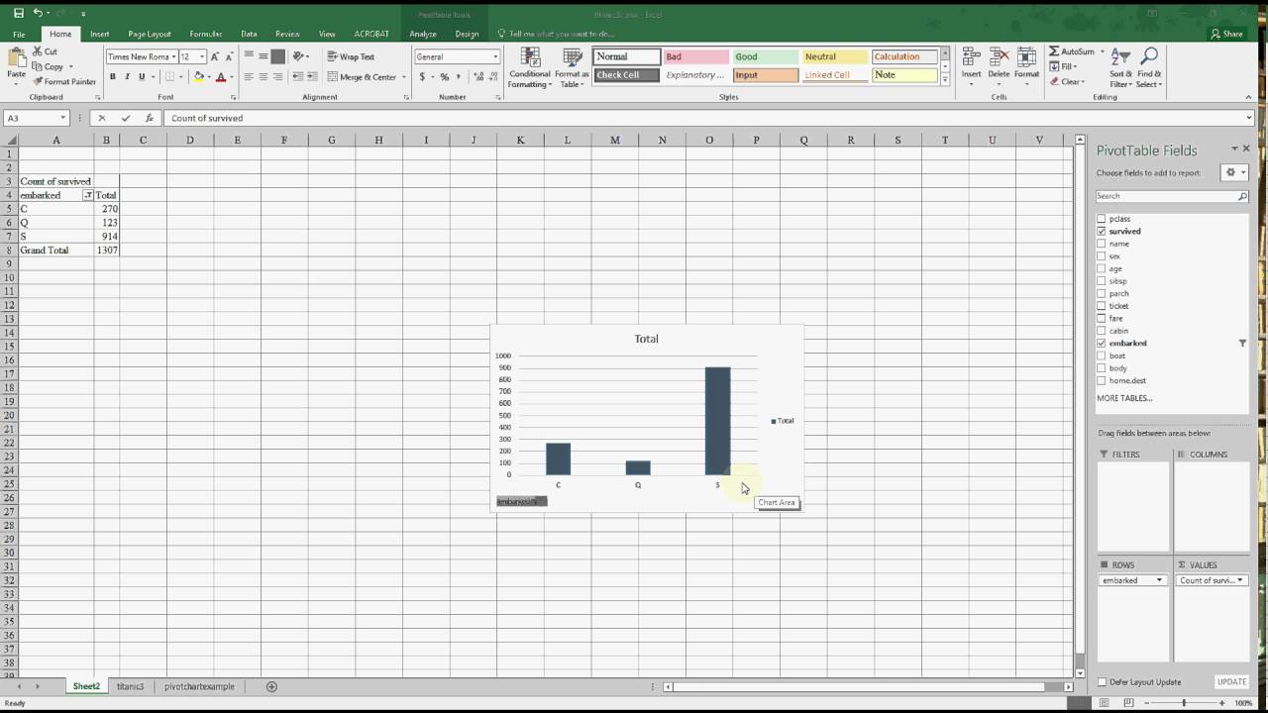Open the font size dropdown
This screenshot has height=713, width=1268.
click(x=202, y=56)
